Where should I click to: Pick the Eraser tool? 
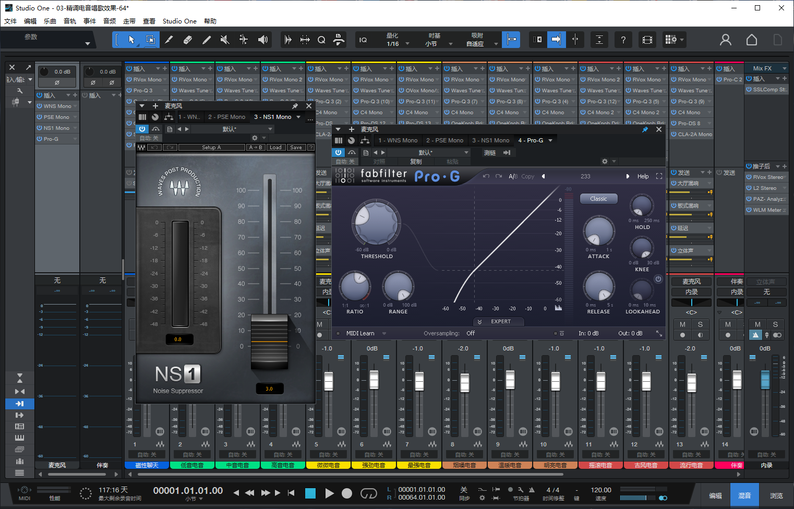pyautogui.click(x=188, y=40)
